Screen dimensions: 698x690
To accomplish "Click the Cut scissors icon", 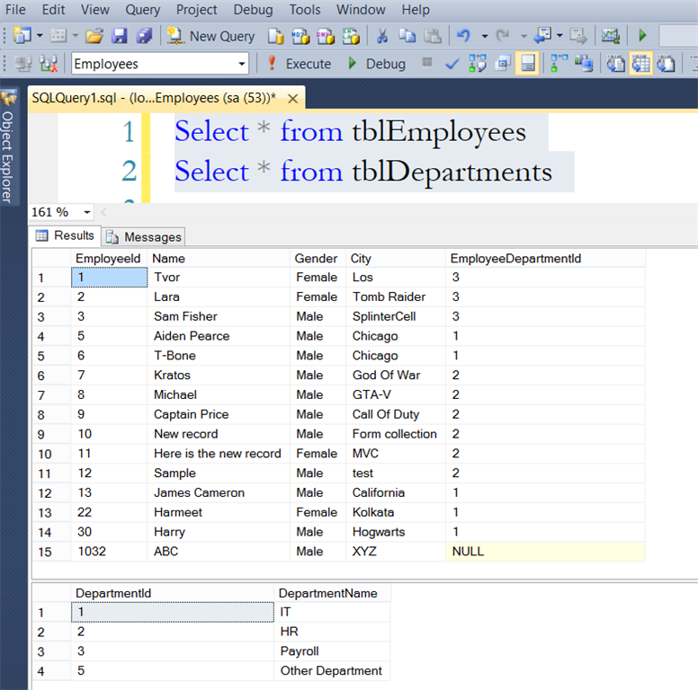I will point(382,36).
